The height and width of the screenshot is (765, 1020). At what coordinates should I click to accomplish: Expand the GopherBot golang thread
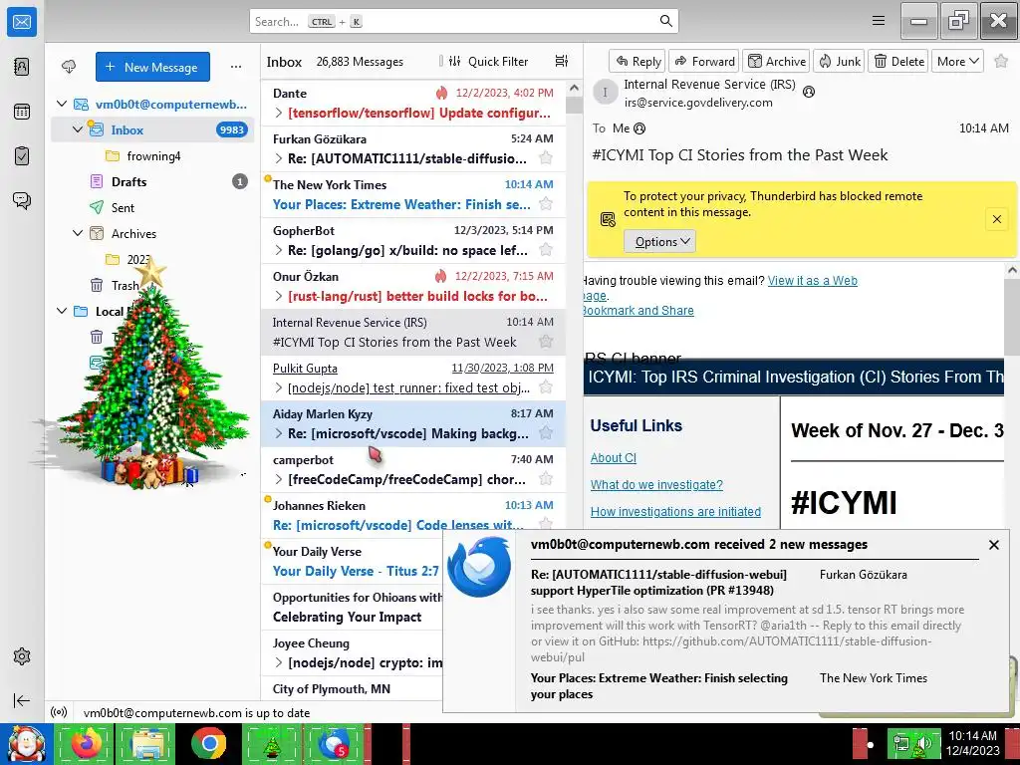(279, 250)
